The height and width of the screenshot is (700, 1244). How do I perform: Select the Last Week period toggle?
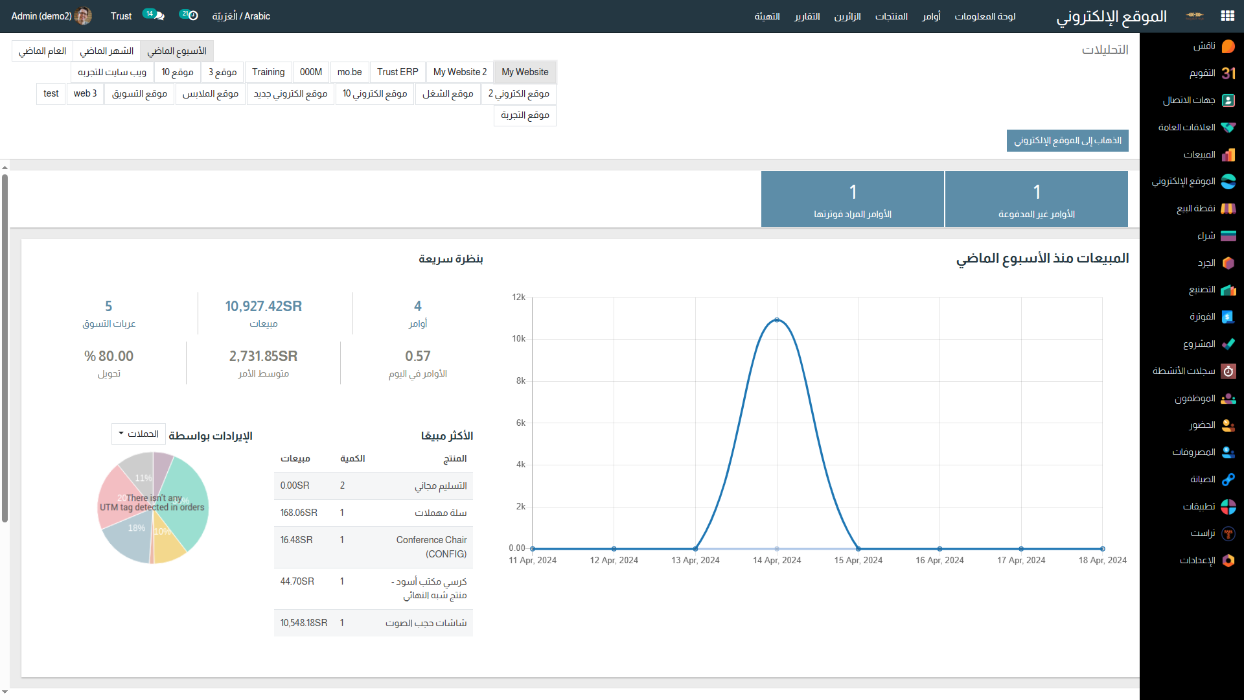(x=177, y=51)
